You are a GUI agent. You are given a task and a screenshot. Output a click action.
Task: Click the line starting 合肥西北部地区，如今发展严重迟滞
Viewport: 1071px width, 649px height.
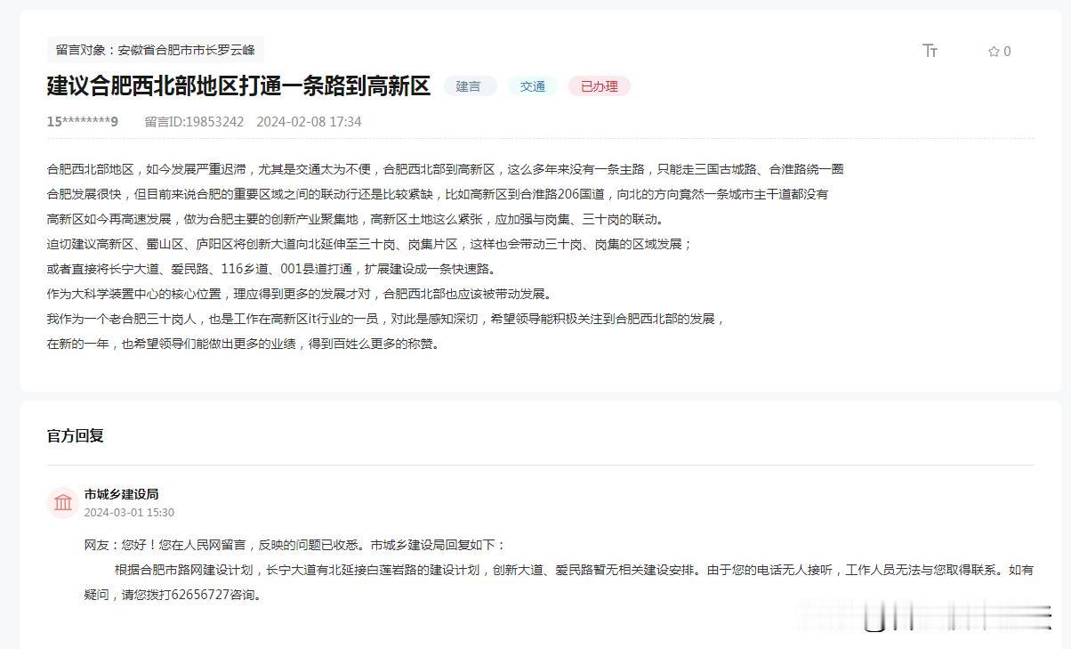[x=446, y=169]
